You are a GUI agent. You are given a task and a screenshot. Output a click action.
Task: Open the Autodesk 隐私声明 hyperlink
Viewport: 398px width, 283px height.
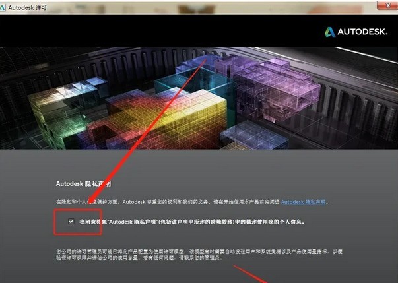304,202
